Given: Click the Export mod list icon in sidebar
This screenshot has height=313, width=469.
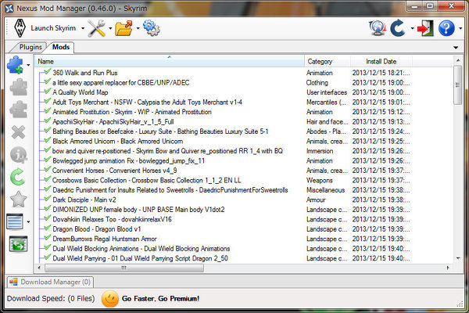Looking at the screenshot, I should click(x=17, y=246).
